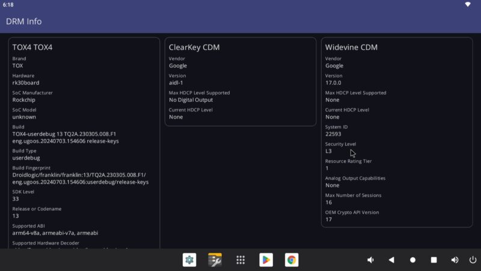481x271 pixels.
Task: Open the Settings gear app in taskbar
Action: coord(189,260)
